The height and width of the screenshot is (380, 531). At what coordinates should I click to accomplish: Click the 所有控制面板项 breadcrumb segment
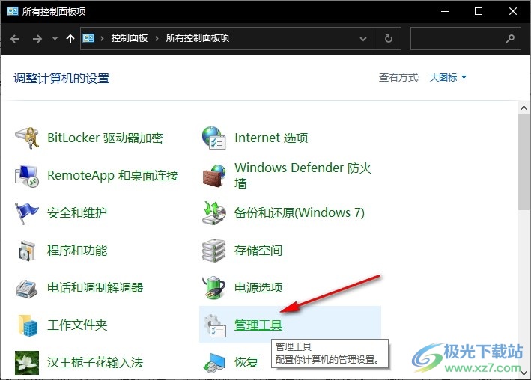pos(198,38)
